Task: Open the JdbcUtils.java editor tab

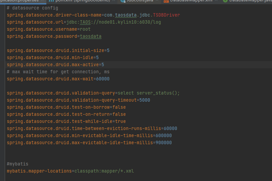Action: coord(140,1)
